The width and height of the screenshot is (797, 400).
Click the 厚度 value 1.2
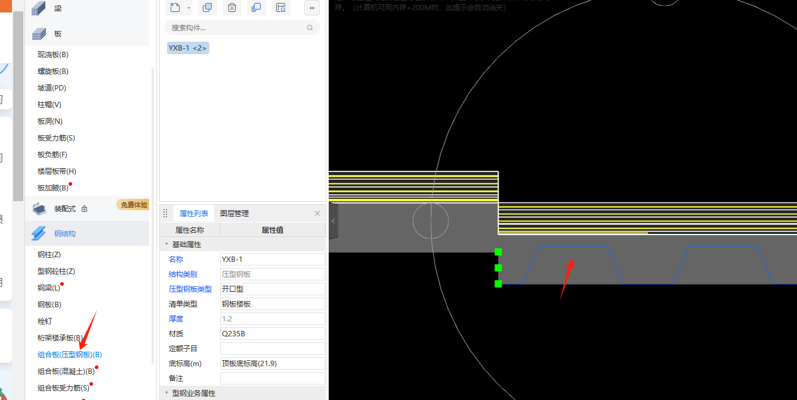pyautogui.click(x=273, y=319)
